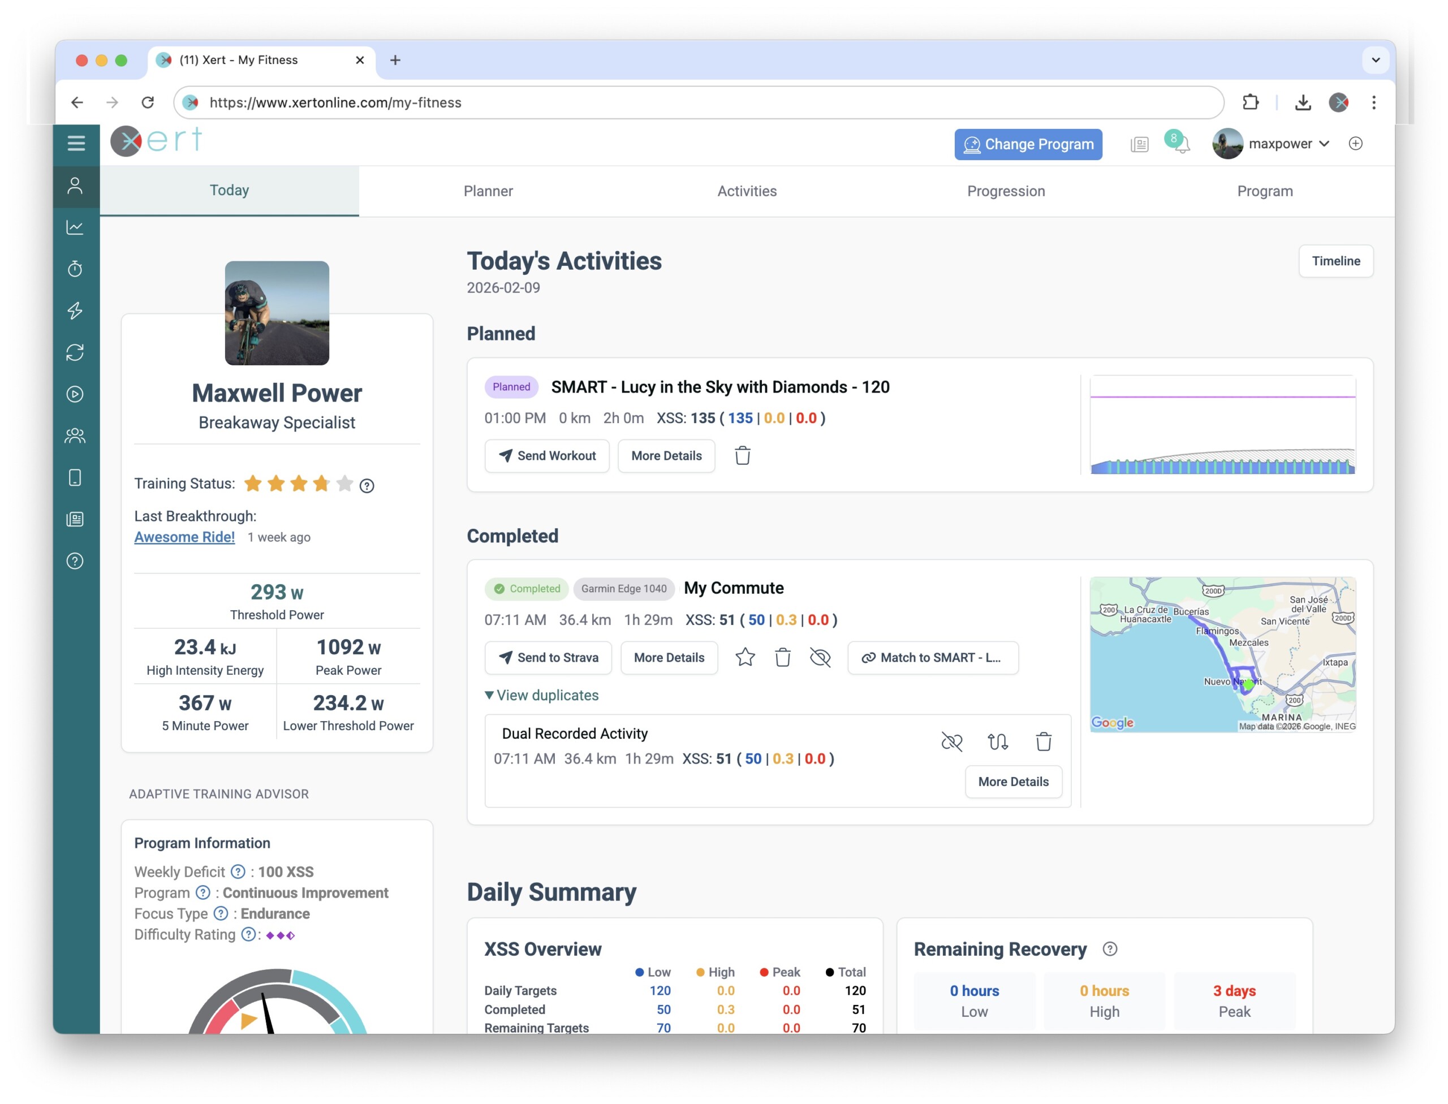
Task: Open the Progression tab
Action: point(1005,191)
